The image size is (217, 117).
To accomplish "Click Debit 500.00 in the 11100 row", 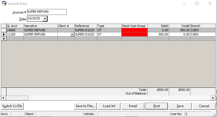I will click(158, 34).
